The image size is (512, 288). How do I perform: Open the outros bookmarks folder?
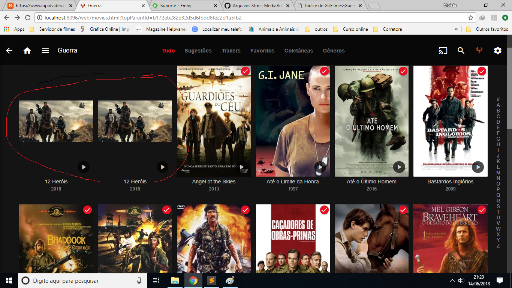317,29
